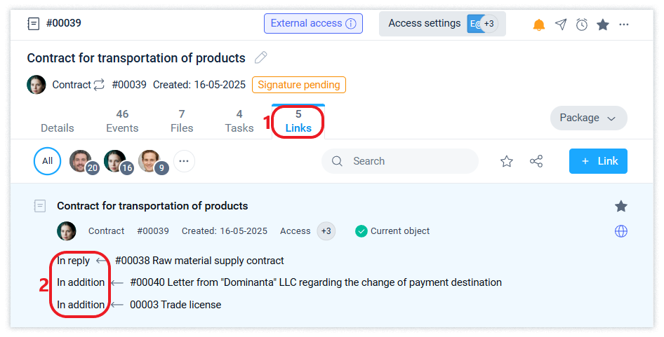This screenshot has height=337, width=664.
Task: Open the alarm clock reminder icon
Action: (x=582, y=25)
